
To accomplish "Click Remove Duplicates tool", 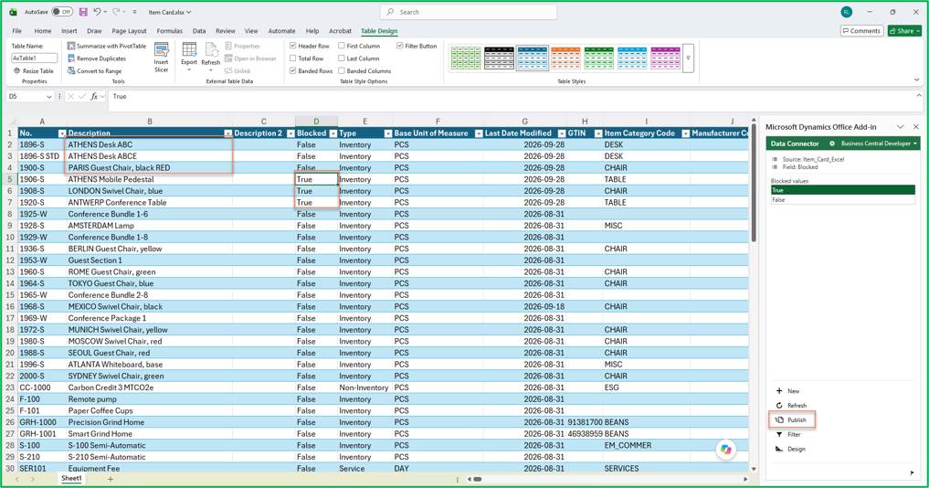I will [x=97, y=58].
